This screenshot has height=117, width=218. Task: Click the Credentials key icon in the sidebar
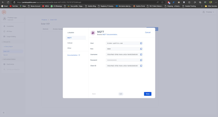(4, 26)
